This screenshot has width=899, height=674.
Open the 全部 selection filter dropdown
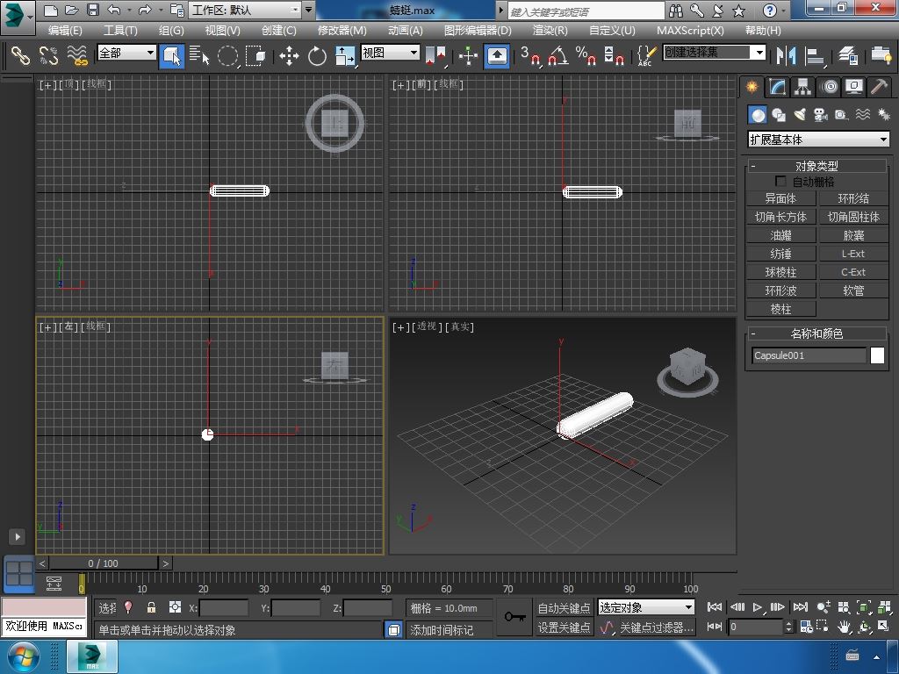pos(126,53)
